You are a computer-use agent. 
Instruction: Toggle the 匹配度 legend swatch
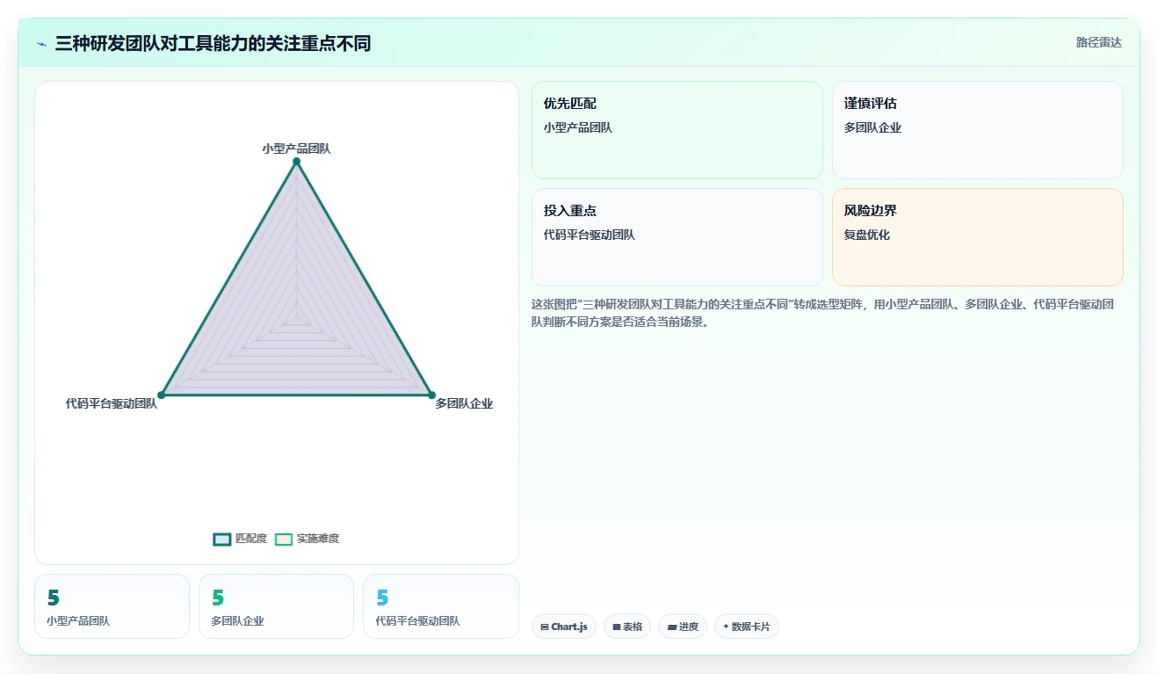tap(222, 539)
